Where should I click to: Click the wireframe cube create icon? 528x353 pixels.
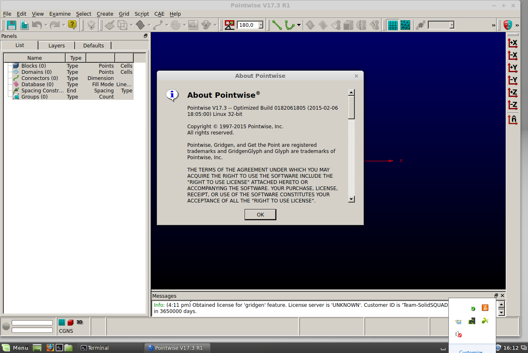point(123,25)
